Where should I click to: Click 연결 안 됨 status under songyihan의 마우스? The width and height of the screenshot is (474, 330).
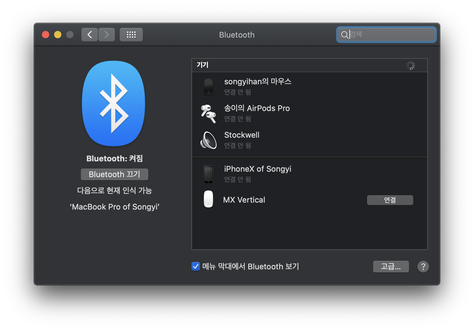click(238, 92)
